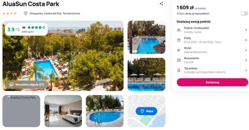Click the share icon near hotel title
Screen dimensions: 249x130
click(161, 4)
